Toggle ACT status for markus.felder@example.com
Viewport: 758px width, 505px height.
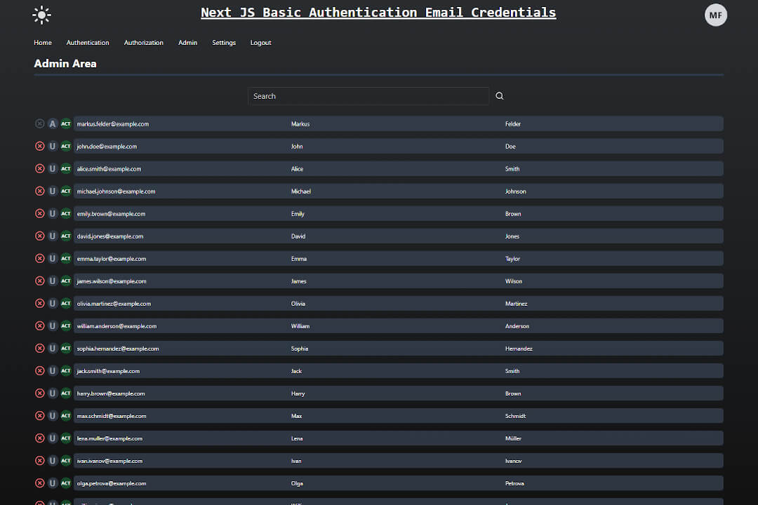(x=66, y=123)
